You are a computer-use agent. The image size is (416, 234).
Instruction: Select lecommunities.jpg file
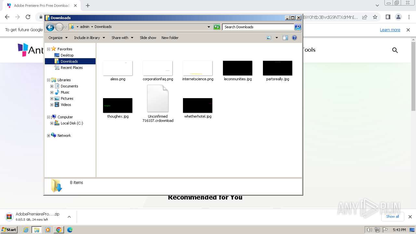(x=238, y=71)
